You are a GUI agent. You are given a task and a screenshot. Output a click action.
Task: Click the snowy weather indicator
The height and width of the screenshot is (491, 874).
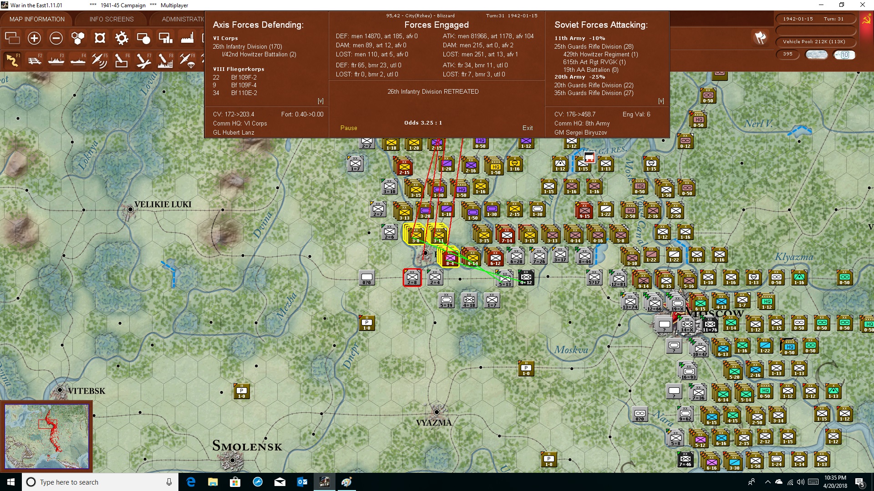pos(816,55)
